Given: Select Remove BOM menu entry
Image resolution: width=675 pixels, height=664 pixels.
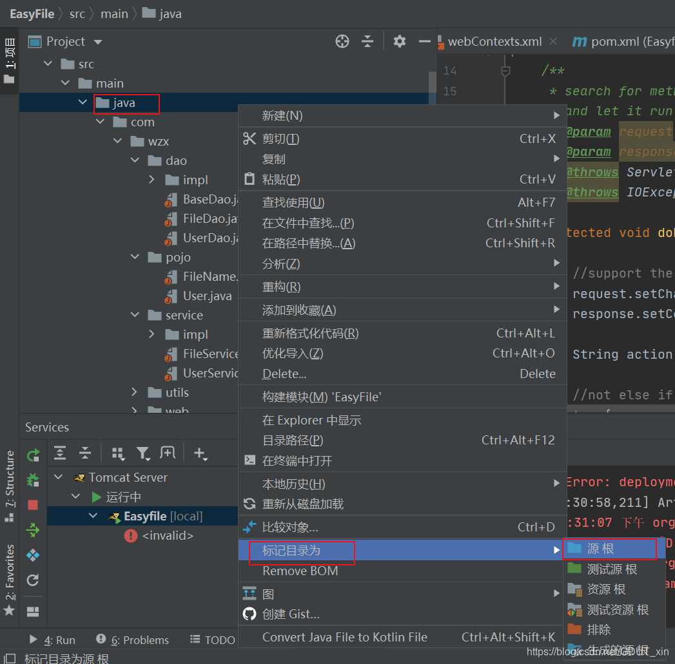Looking at the screenshot, I should click(x=402, y=571).
